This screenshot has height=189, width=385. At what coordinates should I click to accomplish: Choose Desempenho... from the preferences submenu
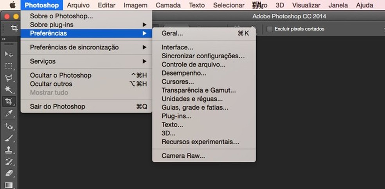(x=184, y=73)
